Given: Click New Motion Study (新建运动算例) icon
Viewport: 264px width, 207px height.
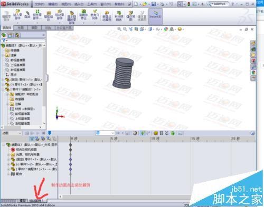Looking at the screenshot, I should [x=107, y=16].
